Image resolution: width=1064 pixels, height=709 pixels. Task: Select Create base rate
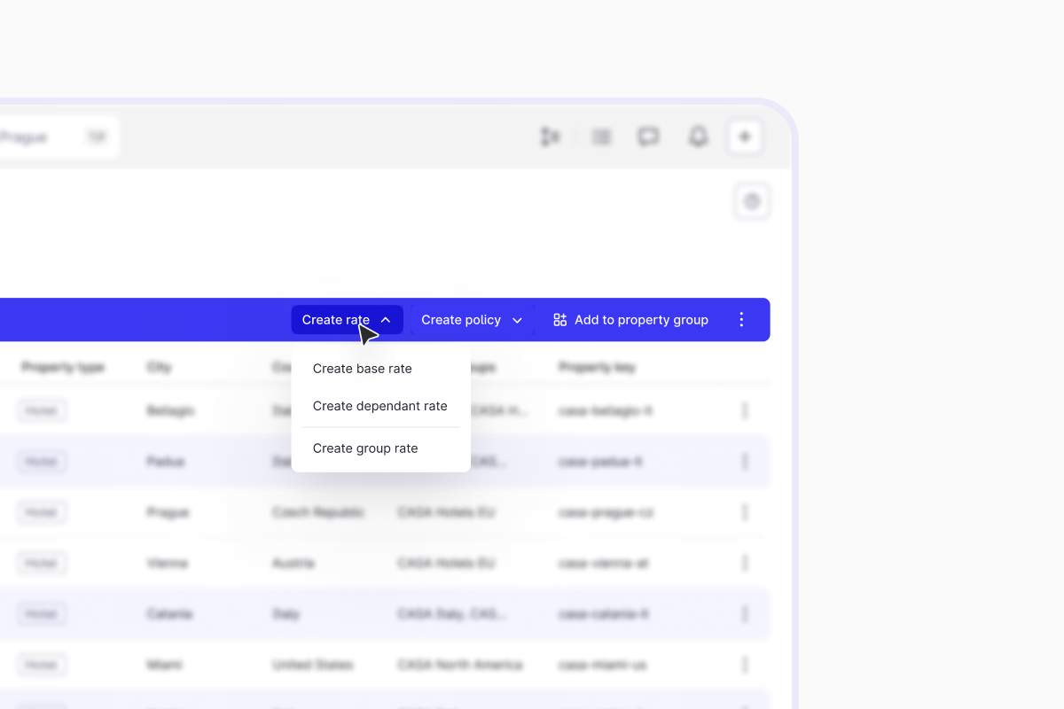pyautogui.click(x=363, y=369)
